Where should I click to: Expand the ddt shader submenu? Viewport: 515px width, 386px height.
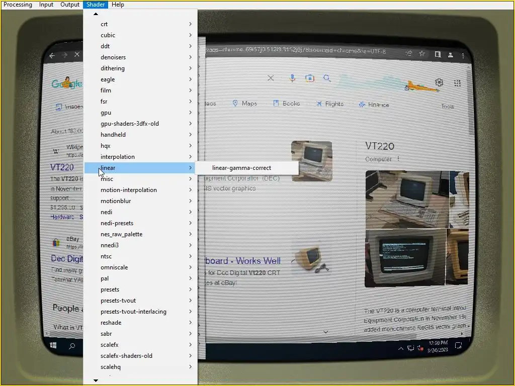pos(141,46)
